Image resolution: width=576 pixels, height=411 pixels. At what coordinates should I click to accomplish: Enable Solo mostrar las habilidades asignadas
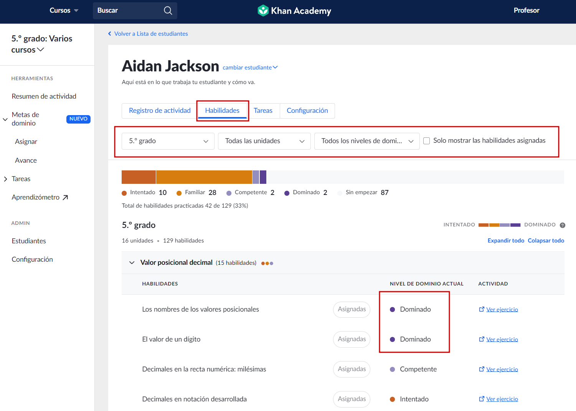point(426,141)
